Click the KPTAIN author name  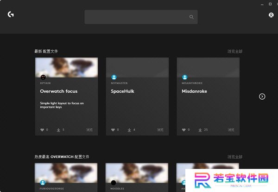pos(45,83)
